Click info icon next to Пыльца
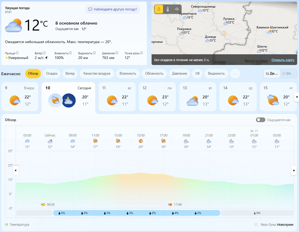This screenshot has height=232, width=299. point(17,53)
